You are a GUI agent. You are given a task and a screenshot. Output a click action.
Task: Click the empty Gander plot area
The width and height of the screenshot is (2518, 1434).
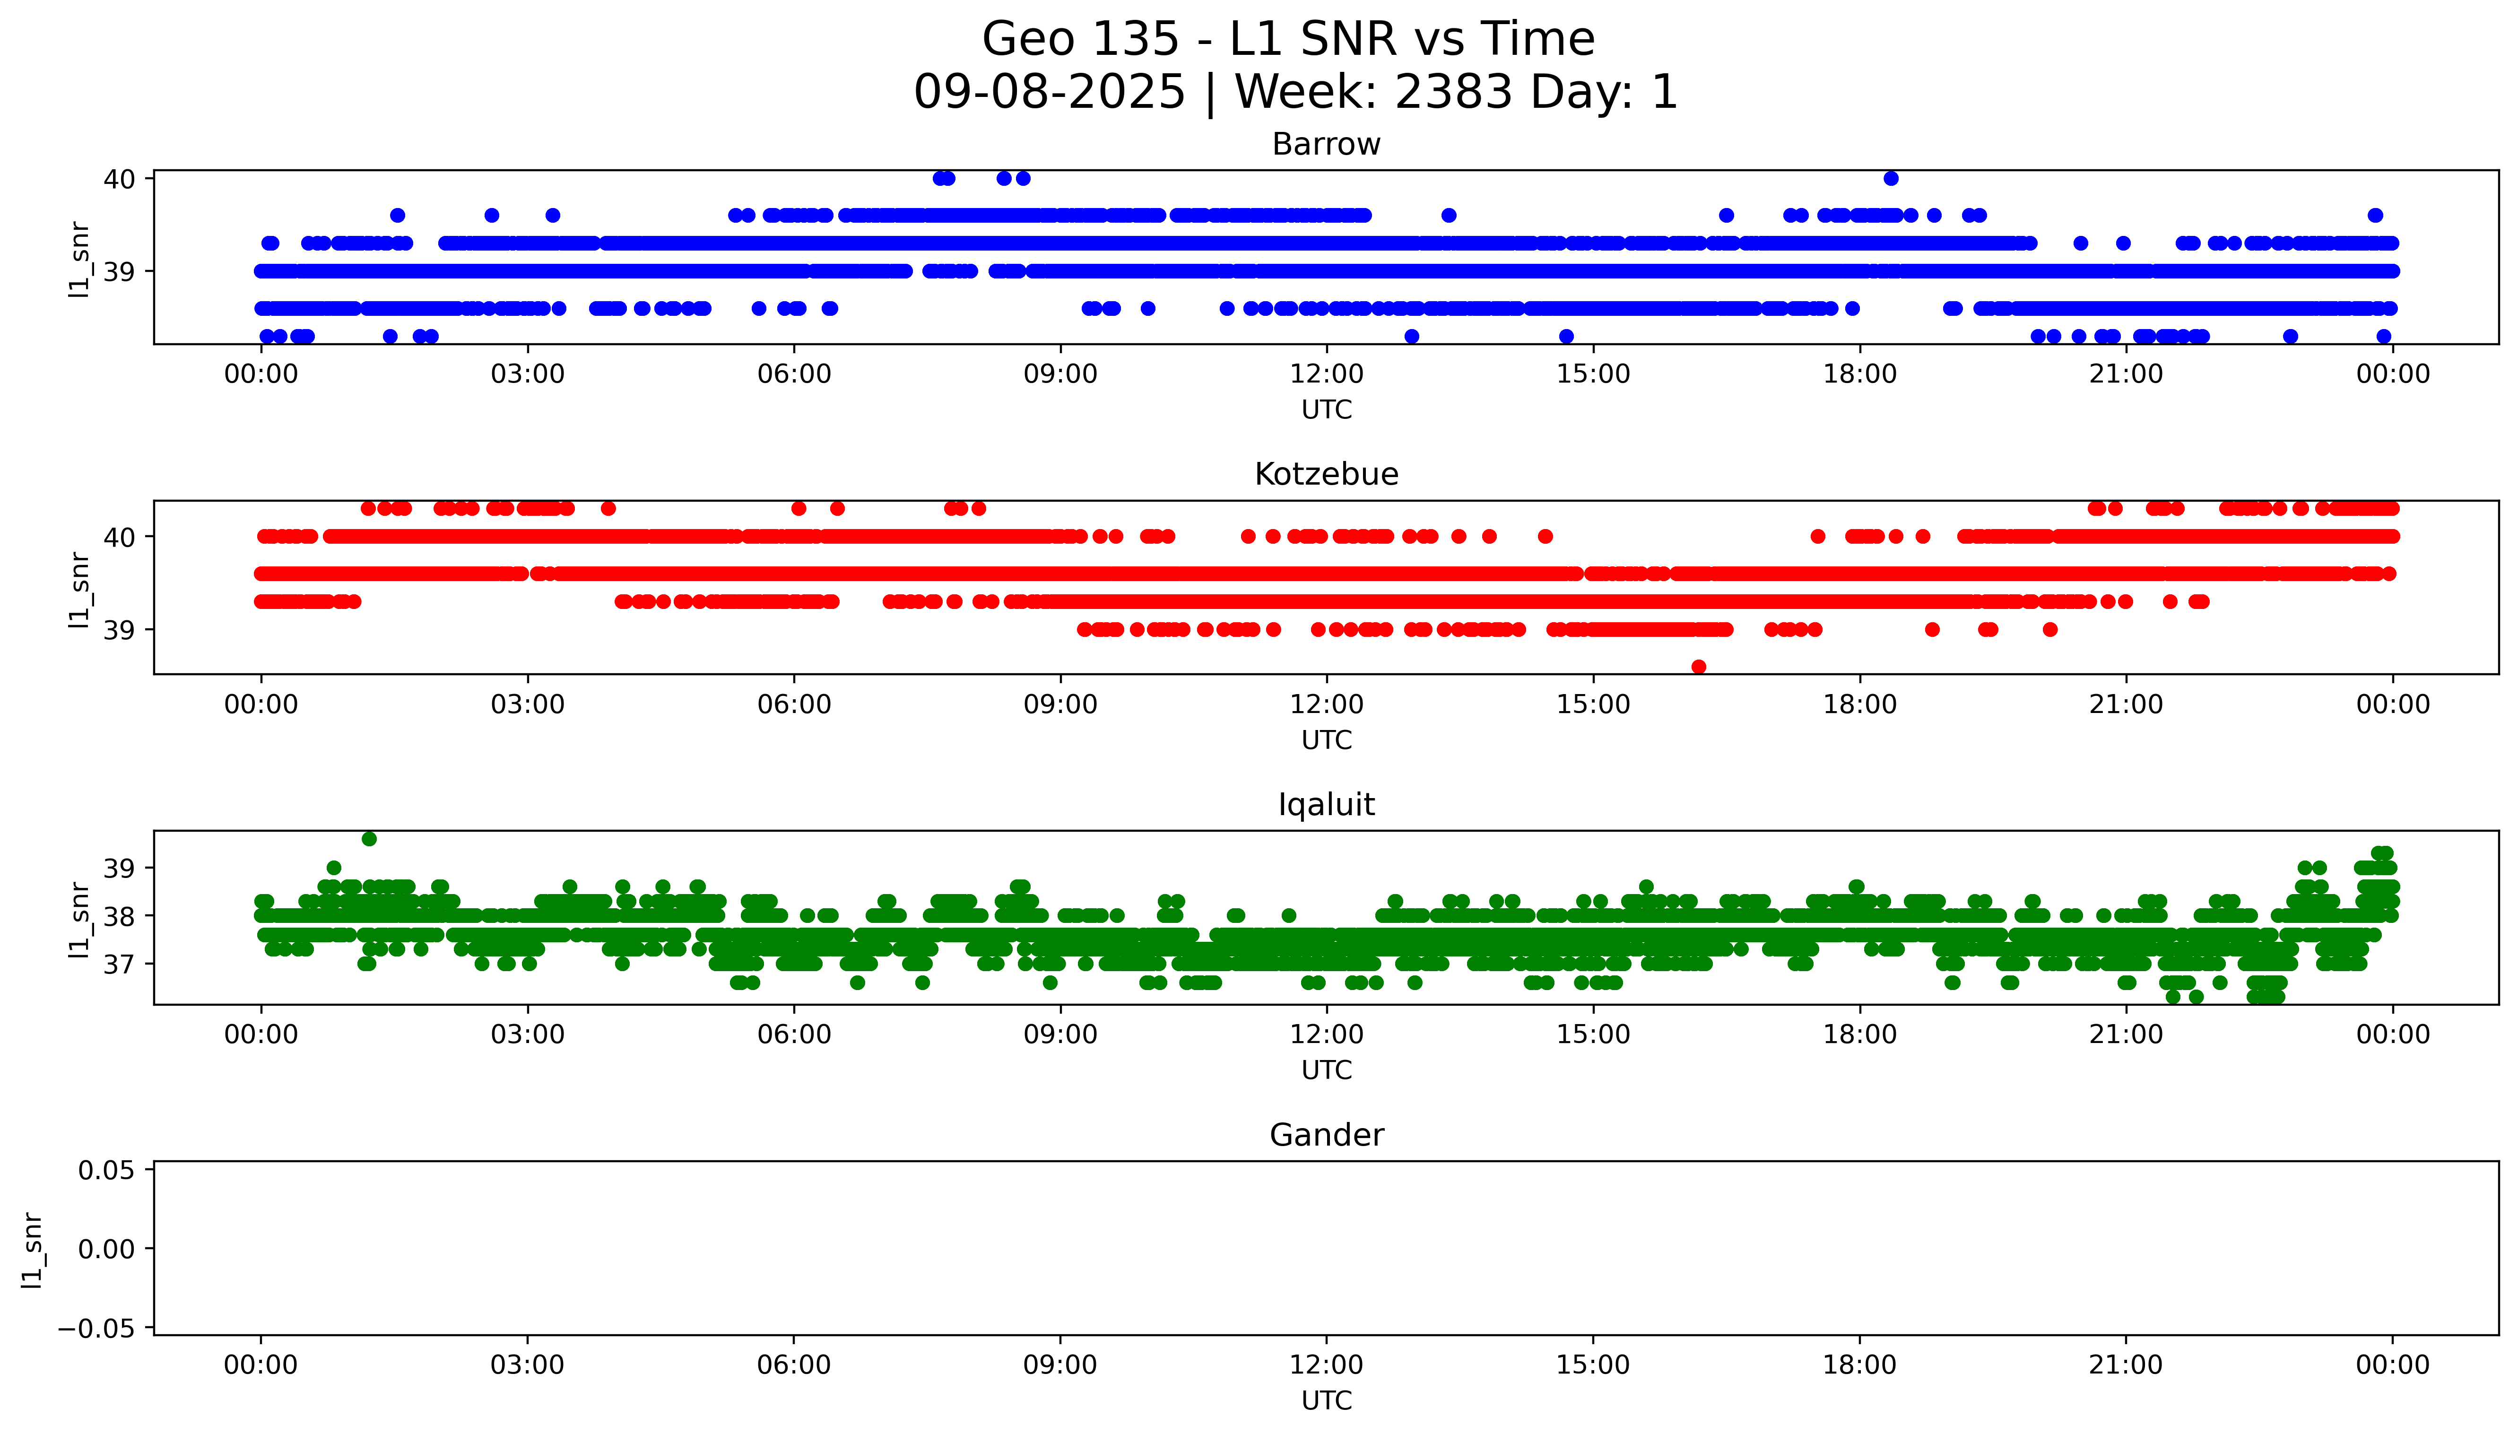(1326, 1248)
